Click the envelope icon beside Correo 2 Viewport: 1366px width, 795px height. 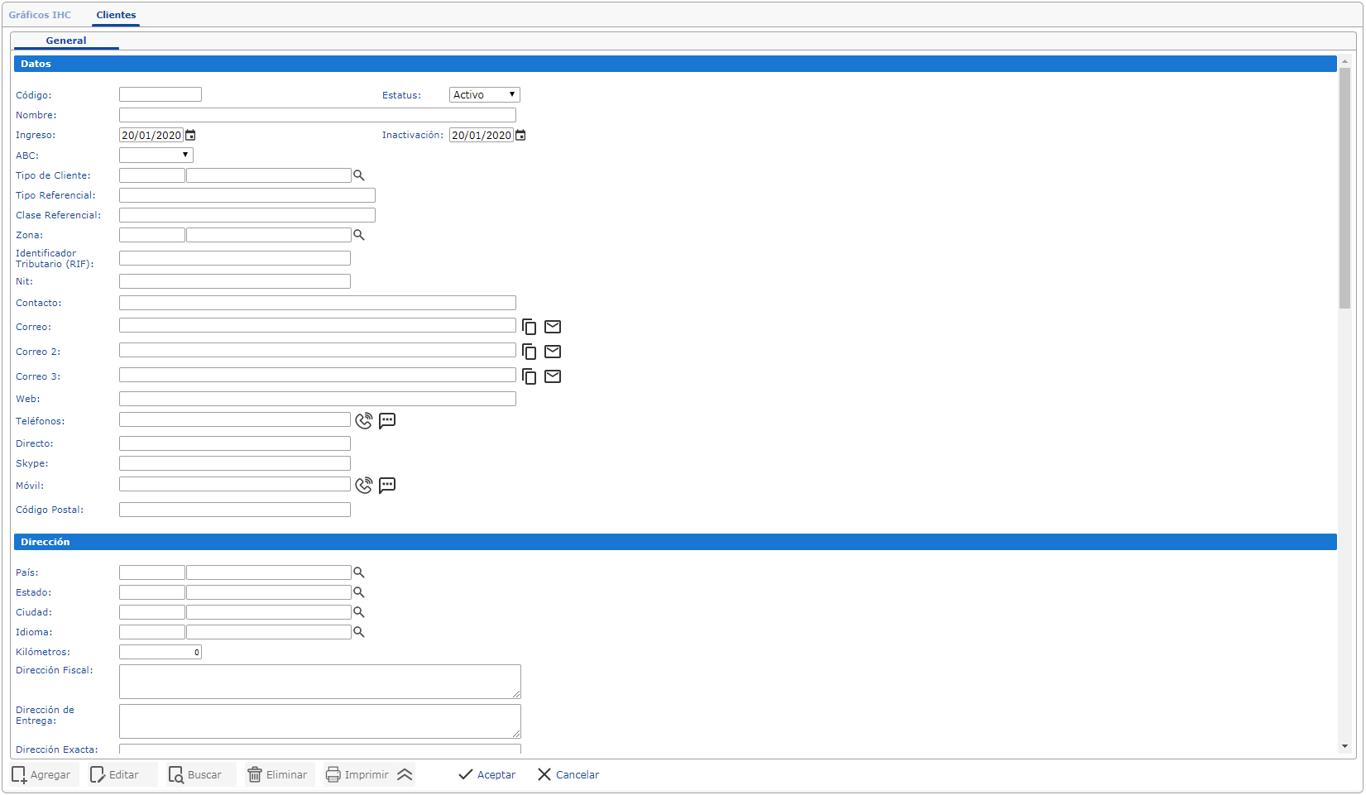(x=553, y=352)
